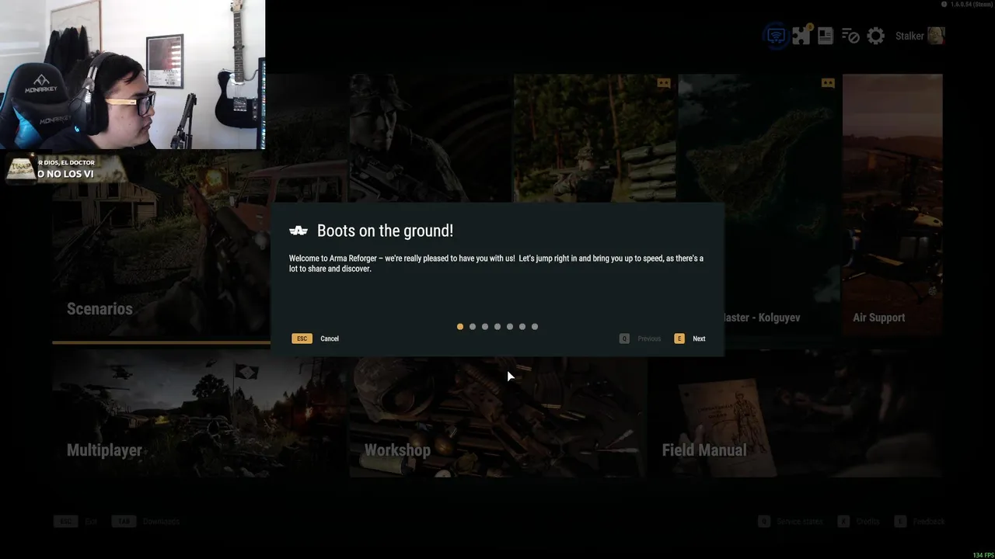The width and height of the screenshot is (995, 559).
Task: Click the E key hint beside Next
Action: pyautogui.click(x=679, y=339)
